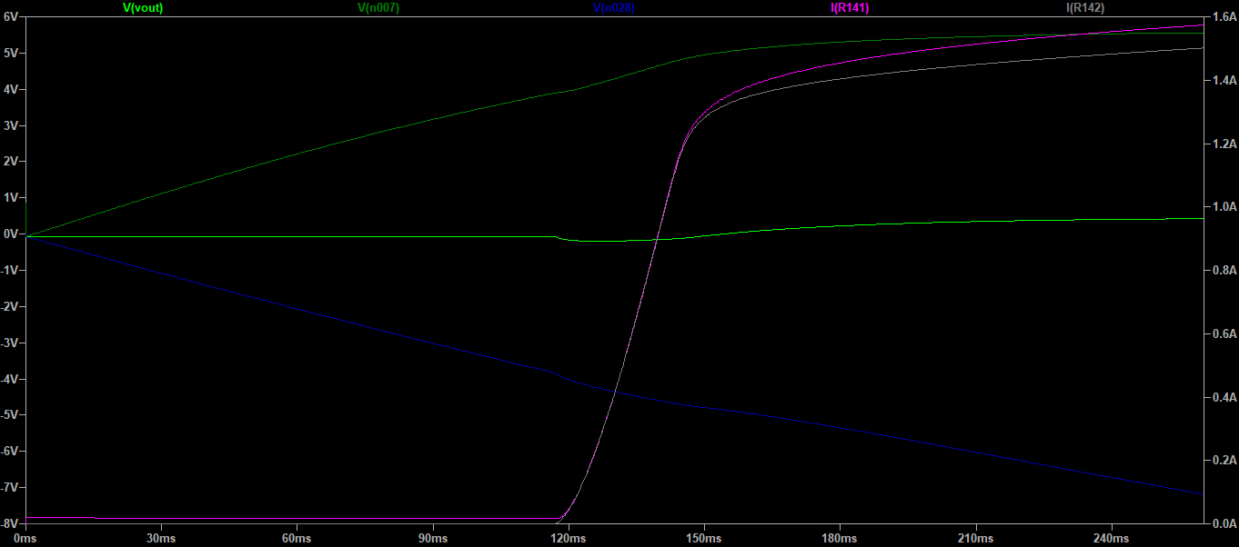Click the 4V left axis label
Viewport: 1239px width, 547px height.
click(x=12, y=89)
